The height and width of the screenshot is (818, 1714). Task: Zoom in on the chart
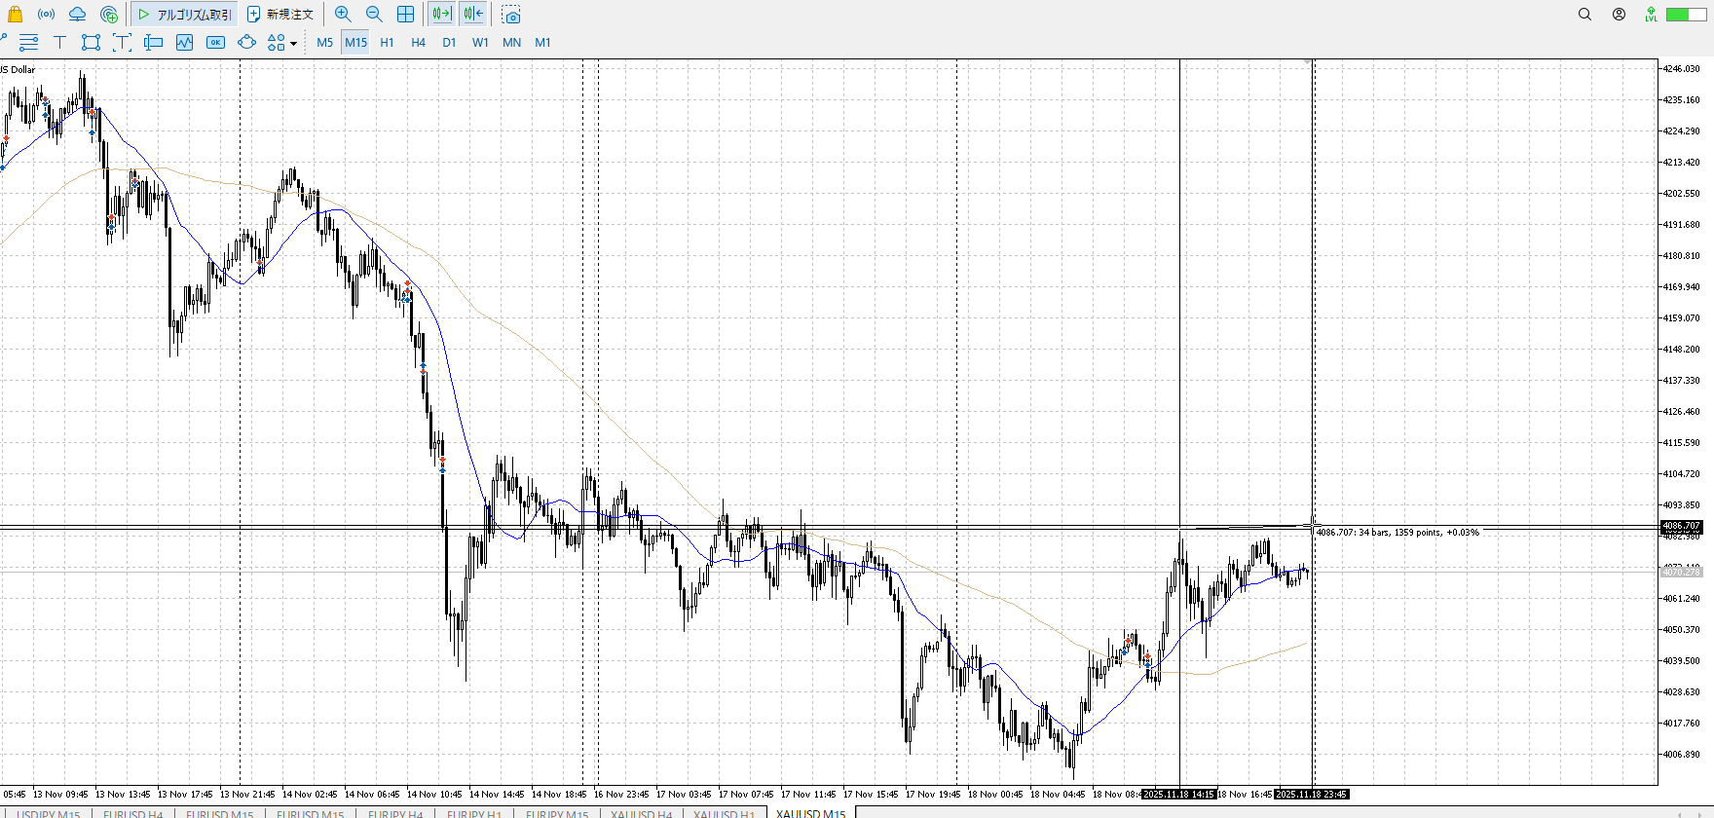(x=343, y=15)
